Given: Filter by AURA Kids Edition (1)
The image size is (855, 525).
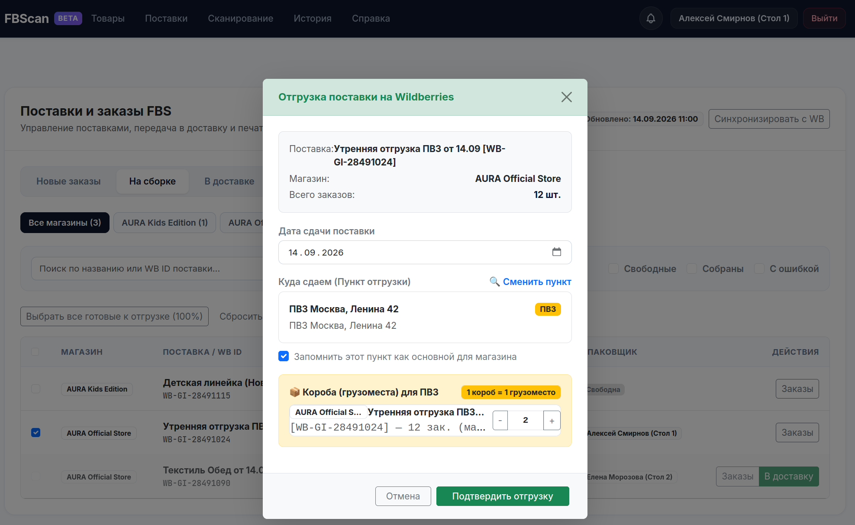Looking at the screenshot, I should tap(165, 223).
